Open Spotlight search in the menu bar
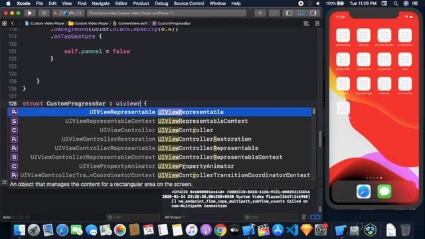Image resolution: width=425 pixels, height=239 pixels. point(396,3)
